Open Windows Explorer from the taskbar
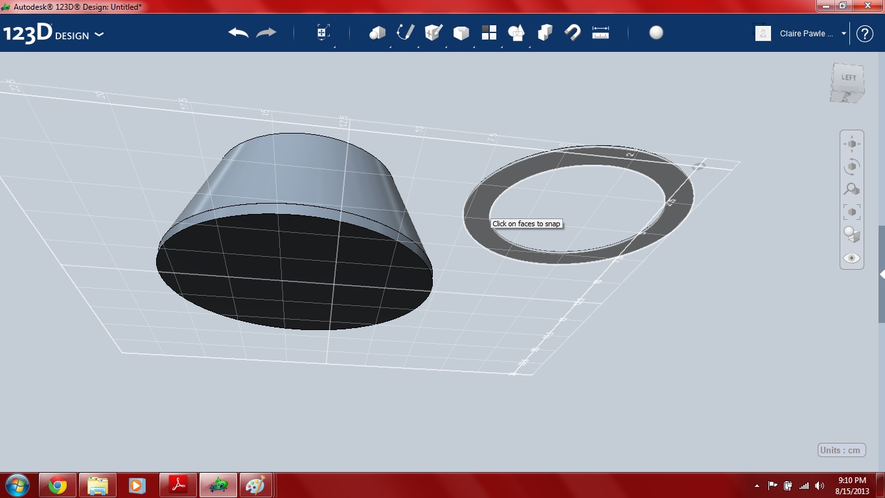This screenshot has height=498, width=885. [98, 485]
